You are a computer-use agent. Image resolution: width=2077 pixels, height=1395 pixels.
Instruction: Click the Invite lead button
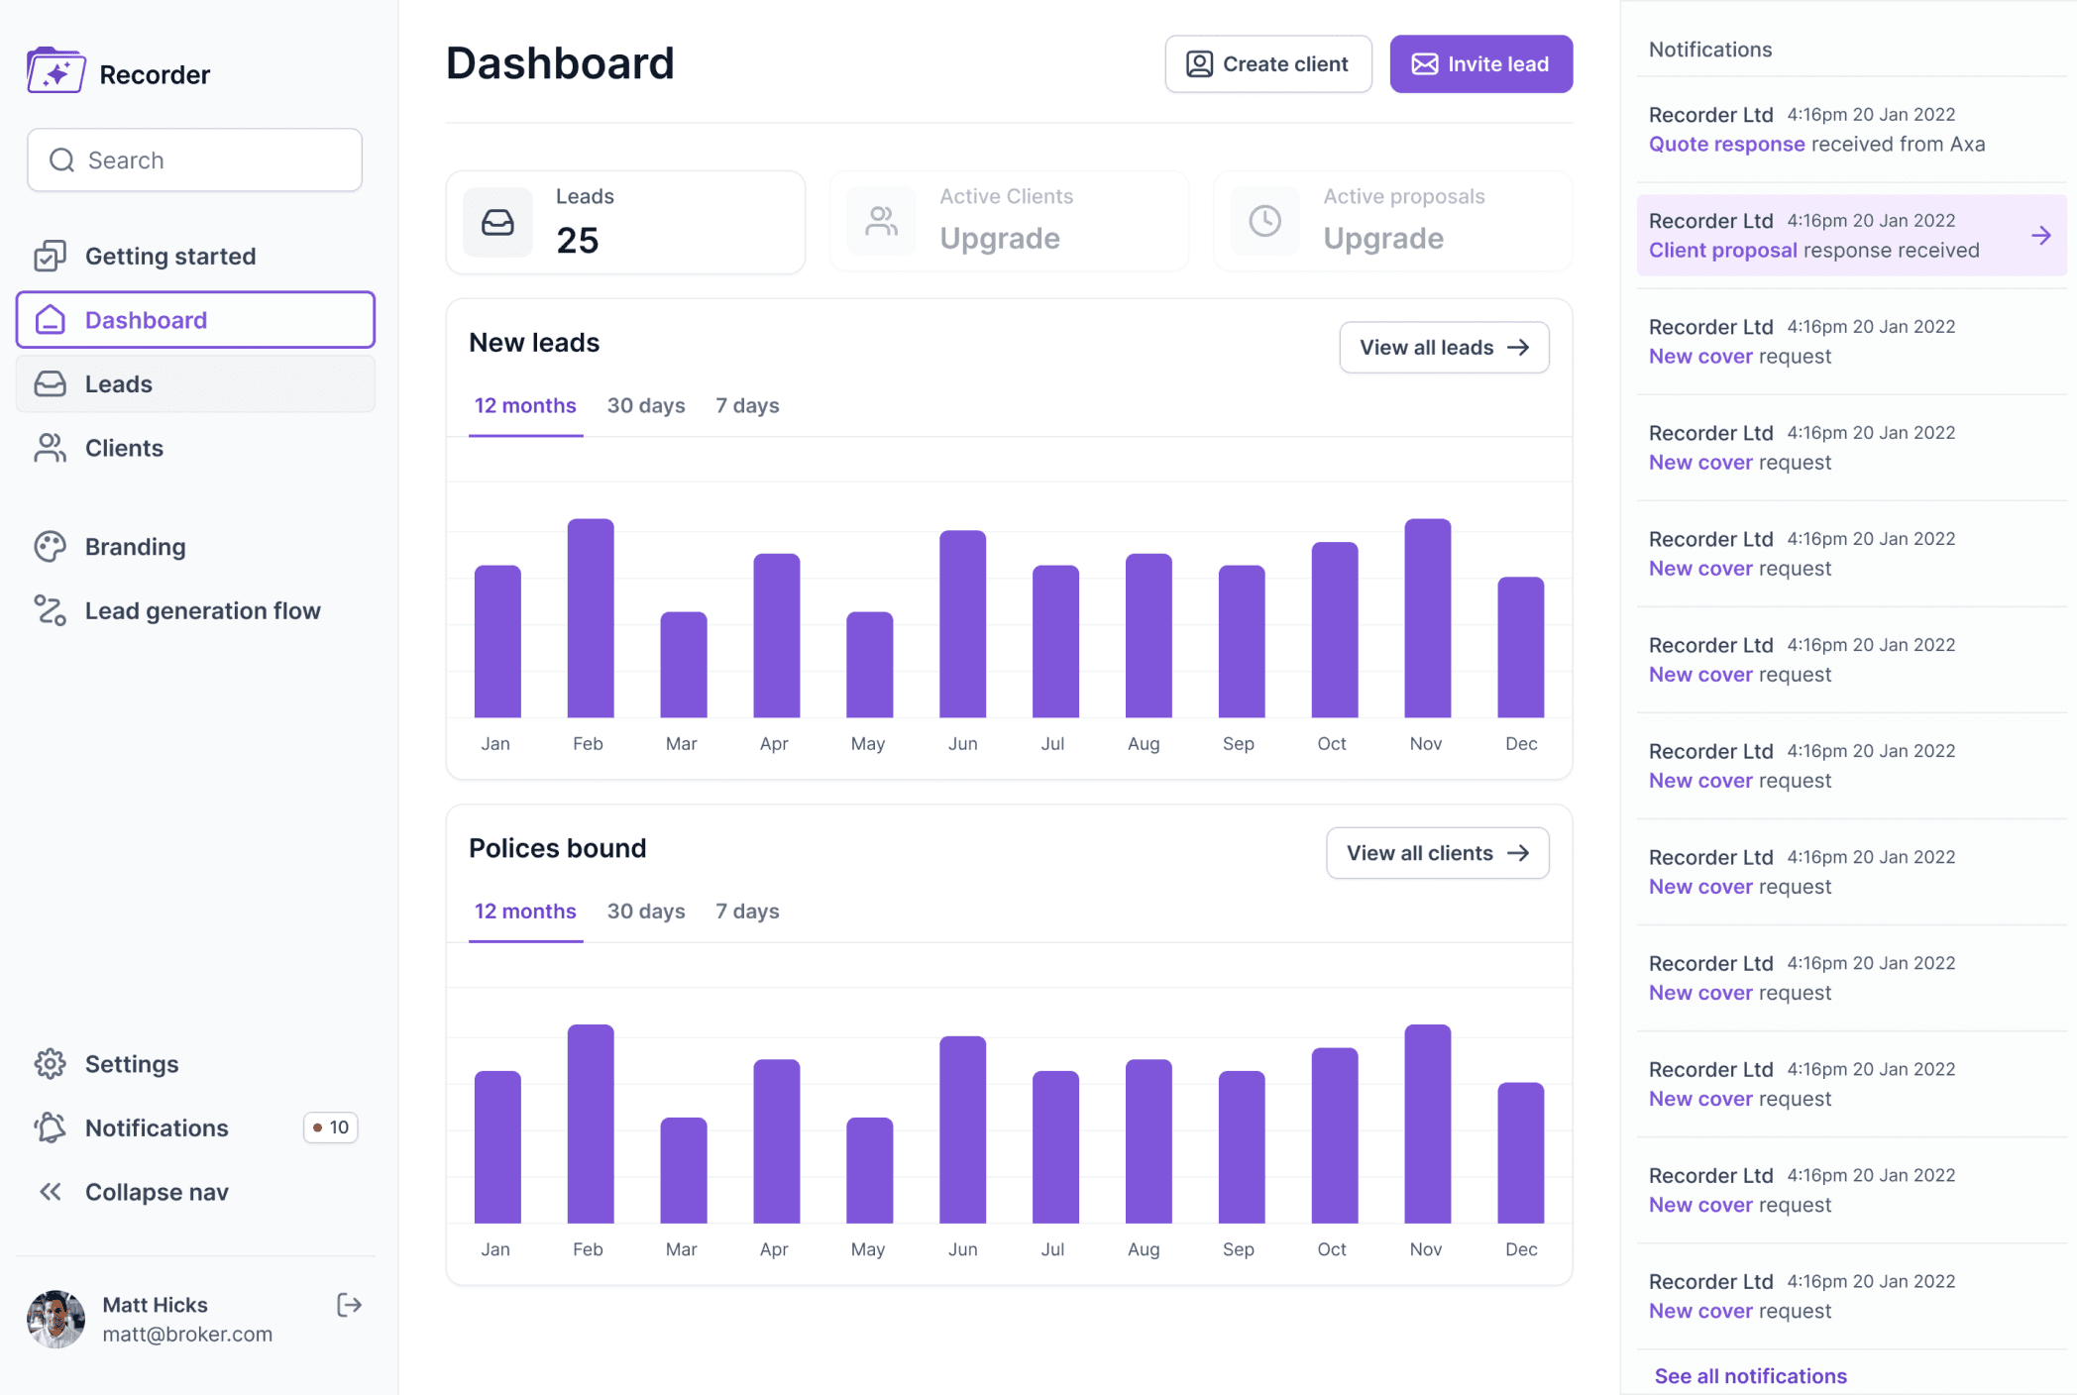(x=1480, y=64)
